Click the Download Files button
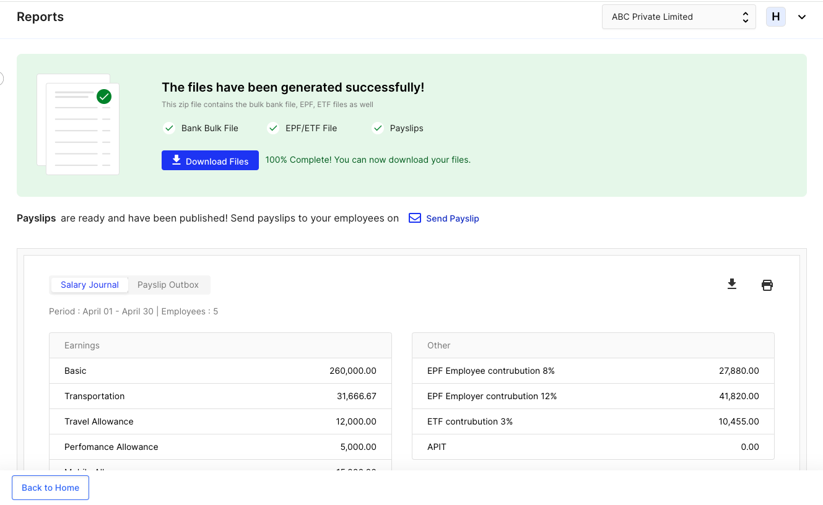Screen dimensions: 823x505 point(210,160)
